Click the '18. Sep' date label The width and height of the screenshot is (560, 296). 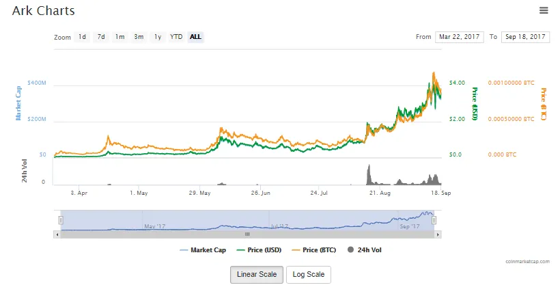[x=440, y=193]
